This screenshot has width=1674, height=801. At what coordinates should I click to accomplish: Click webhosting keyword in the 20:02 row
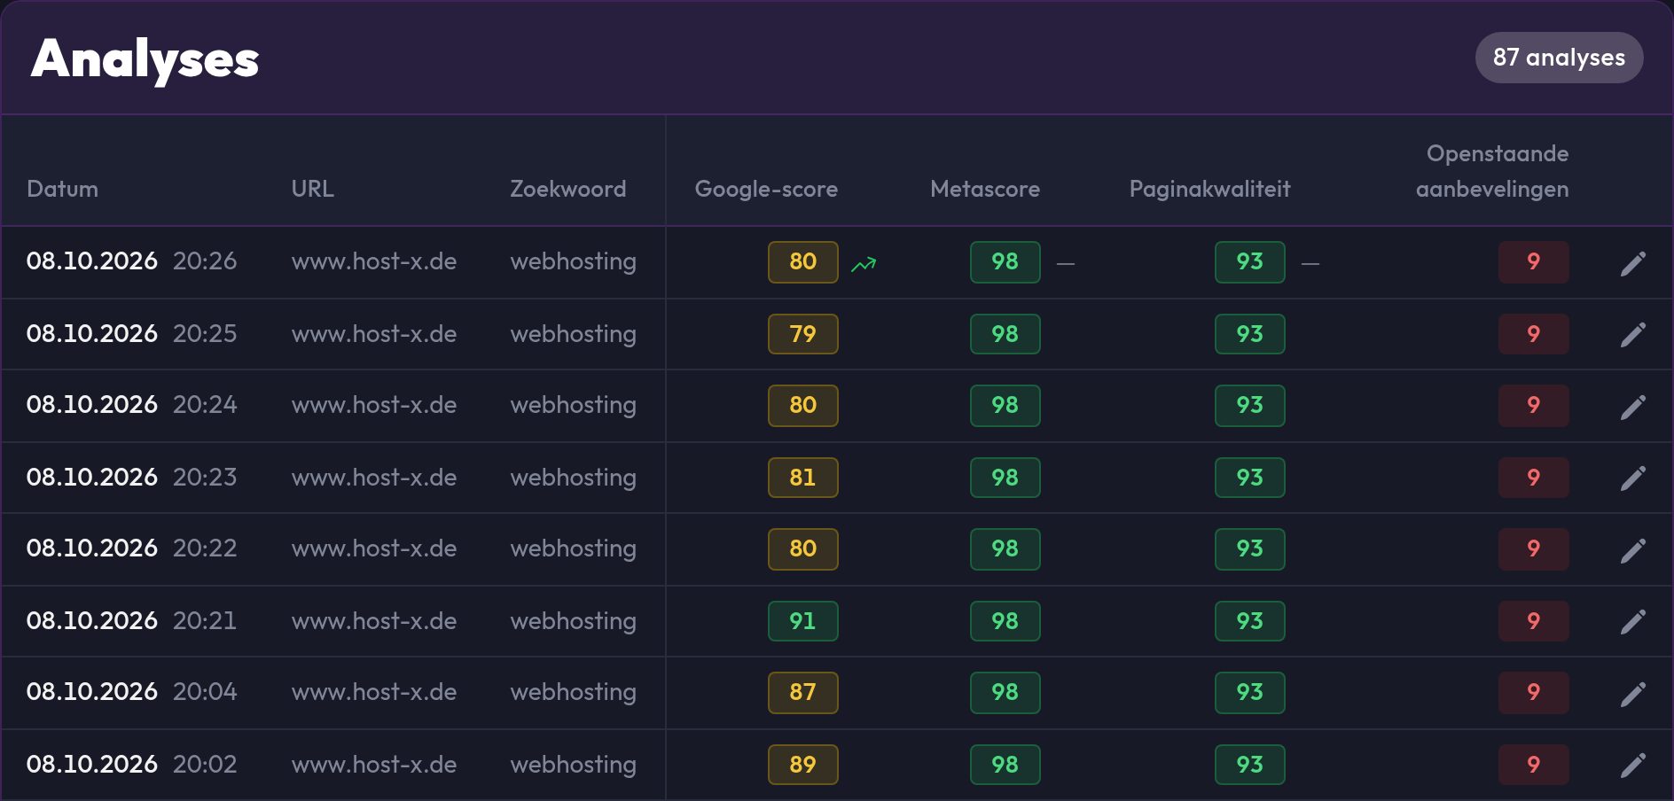573,766
